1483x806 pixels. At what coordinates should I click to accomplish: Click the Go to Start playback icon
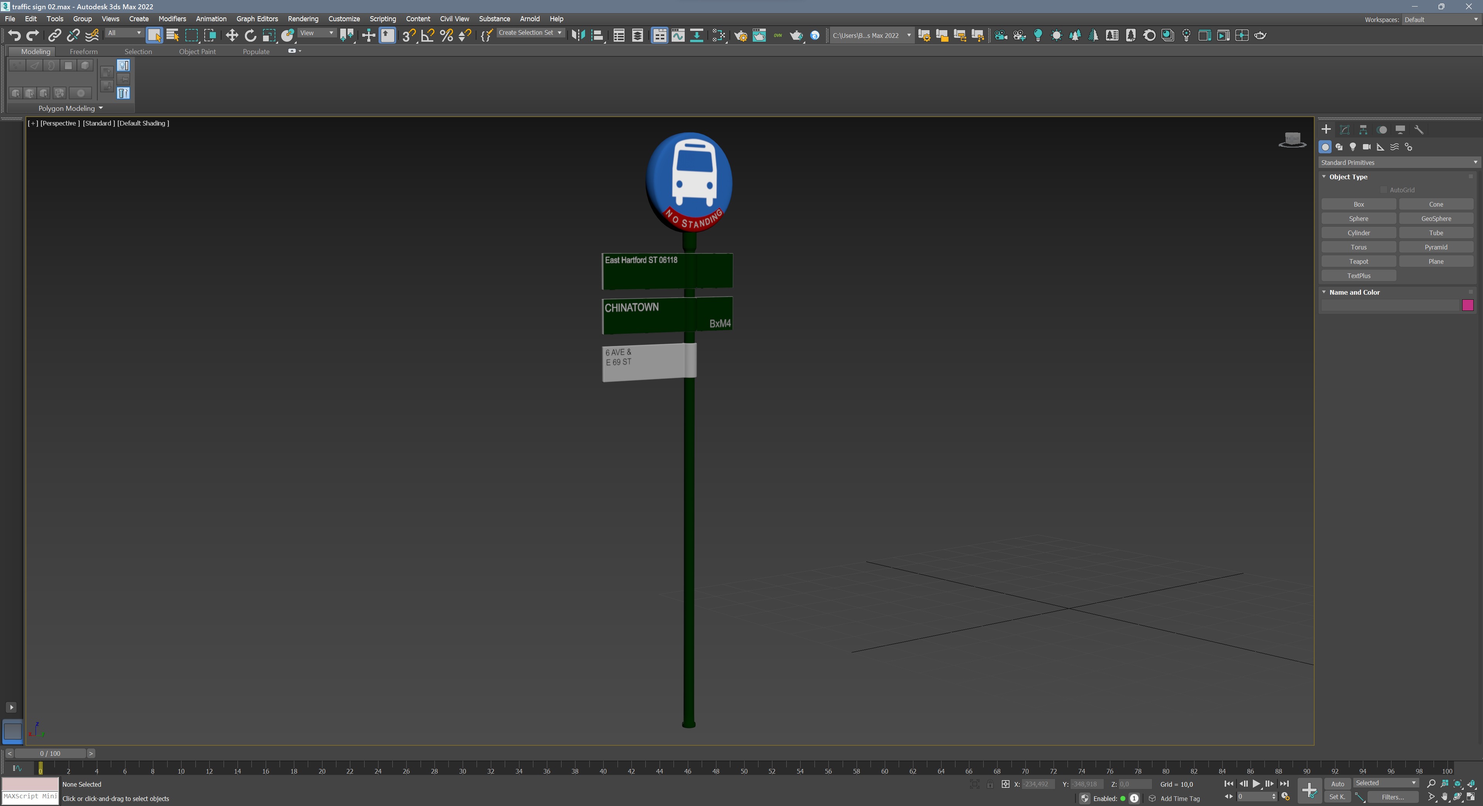click(x=1228, y=784)
